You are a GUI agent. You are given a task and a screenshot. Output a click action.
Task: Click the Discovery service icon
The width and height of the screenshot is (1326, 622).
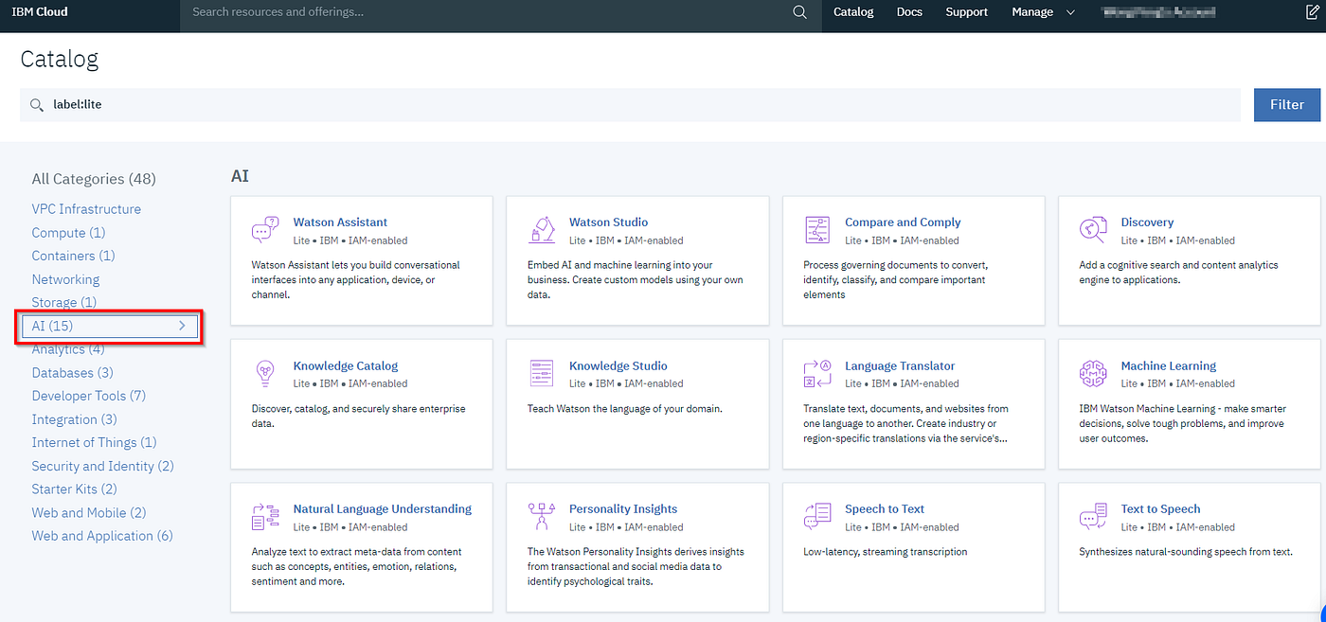coord(1093,230)
